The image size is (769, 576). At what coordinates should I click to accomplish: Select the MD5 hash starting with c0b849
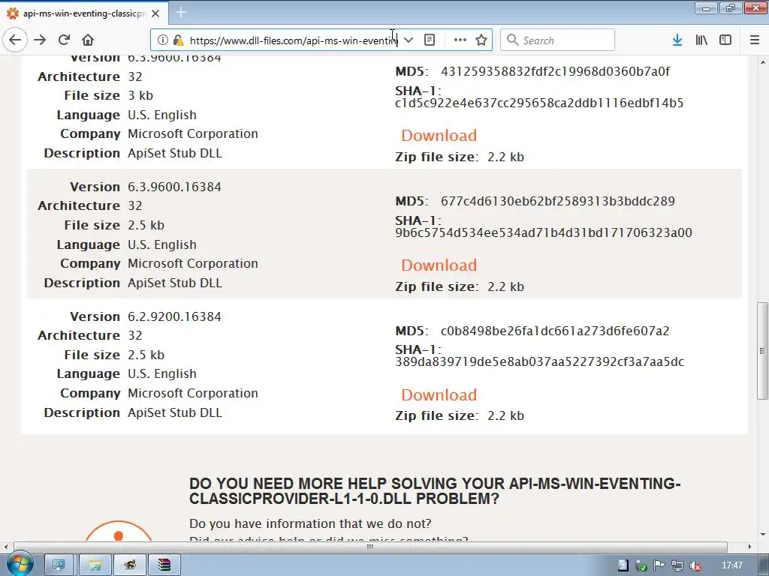(555, 331)
